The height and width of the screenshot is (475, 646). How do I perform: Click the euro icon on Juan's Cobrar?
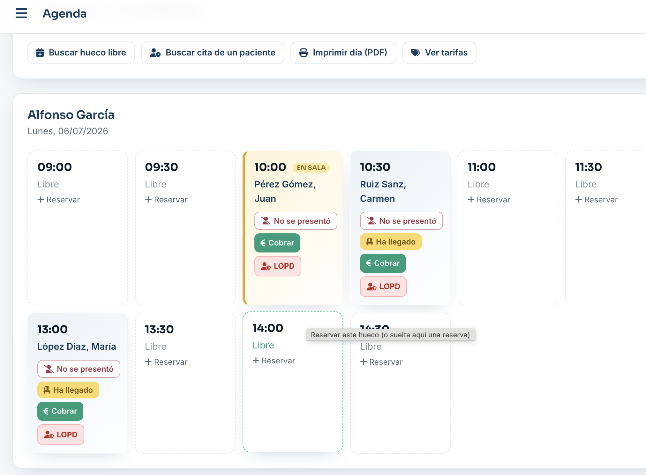(263, 243)
